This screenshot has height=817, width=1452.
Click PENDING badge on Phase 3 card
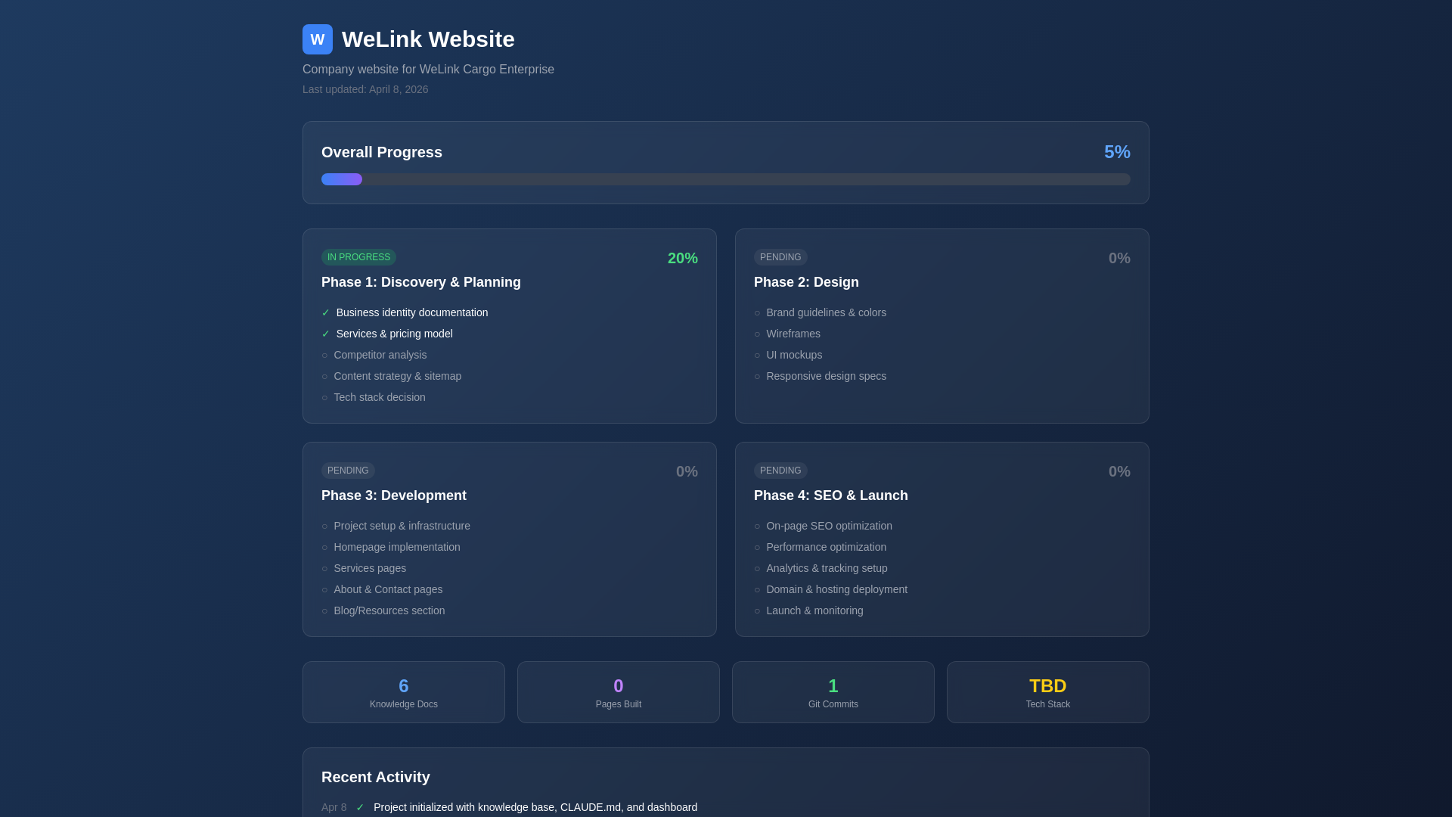point(348,471)
